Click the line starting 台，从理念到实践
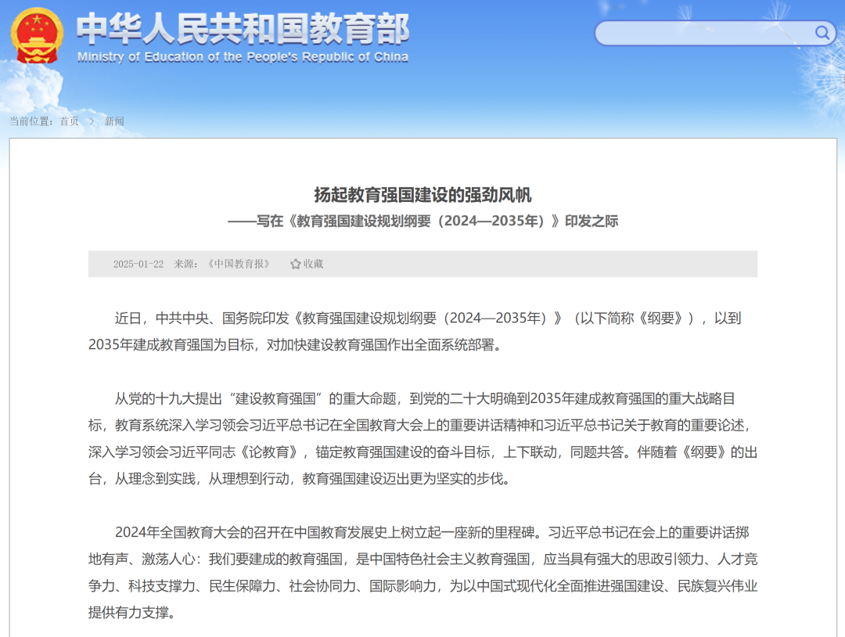 (x=300, y=479)
